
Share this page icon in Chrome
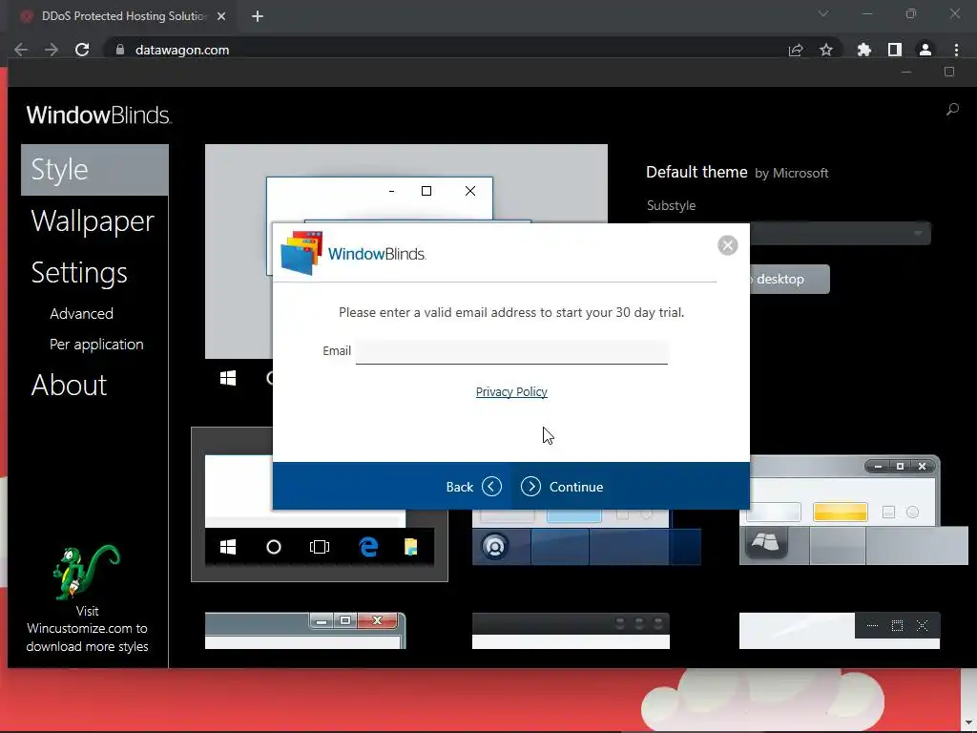[796, 50]
